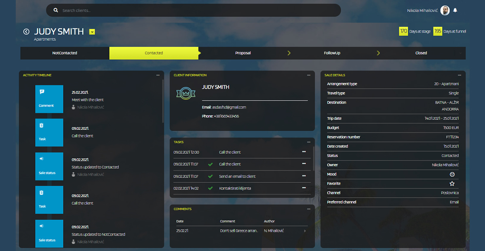485x251 pixels.
Task: Click the back arrow beside Judy Smith
Action: point(26,31)
